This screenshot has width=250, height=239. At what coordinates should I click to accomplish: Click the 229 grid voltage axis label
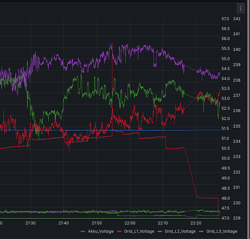point(237,218)
